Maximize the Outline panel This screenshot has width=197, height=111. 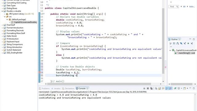[194, 39]
